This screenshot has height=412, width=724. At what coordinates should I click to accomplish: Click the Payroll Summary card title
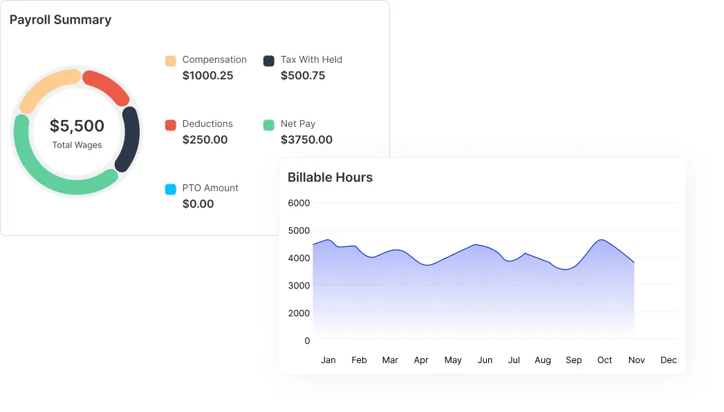60,20
